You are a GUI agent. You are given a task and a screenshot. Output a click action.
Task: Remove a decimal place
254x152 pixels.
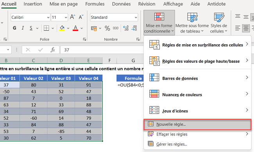pos(134,28)
